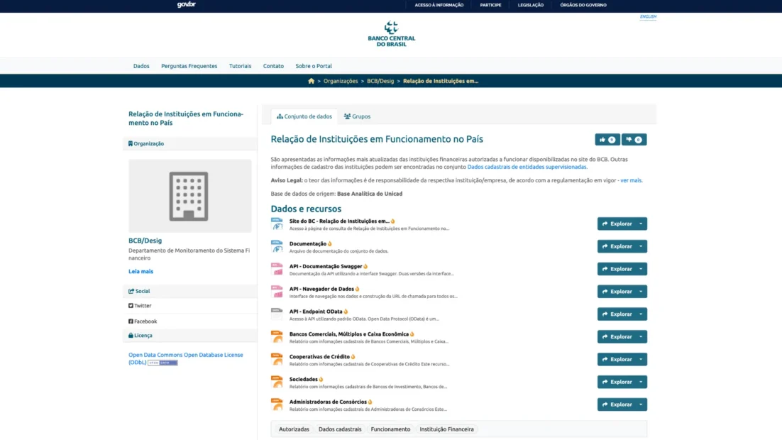Open the dropdown arrow for Site do BC Explorar

641,224
